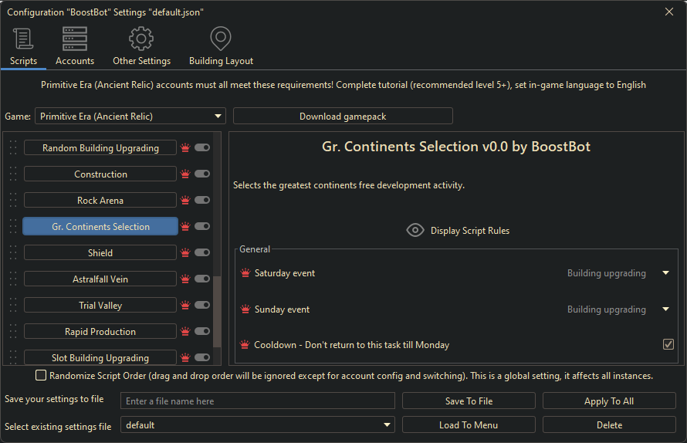Click the Download gamepack button
This screenshot has width=687, height=443.
(x=343, y=117)
